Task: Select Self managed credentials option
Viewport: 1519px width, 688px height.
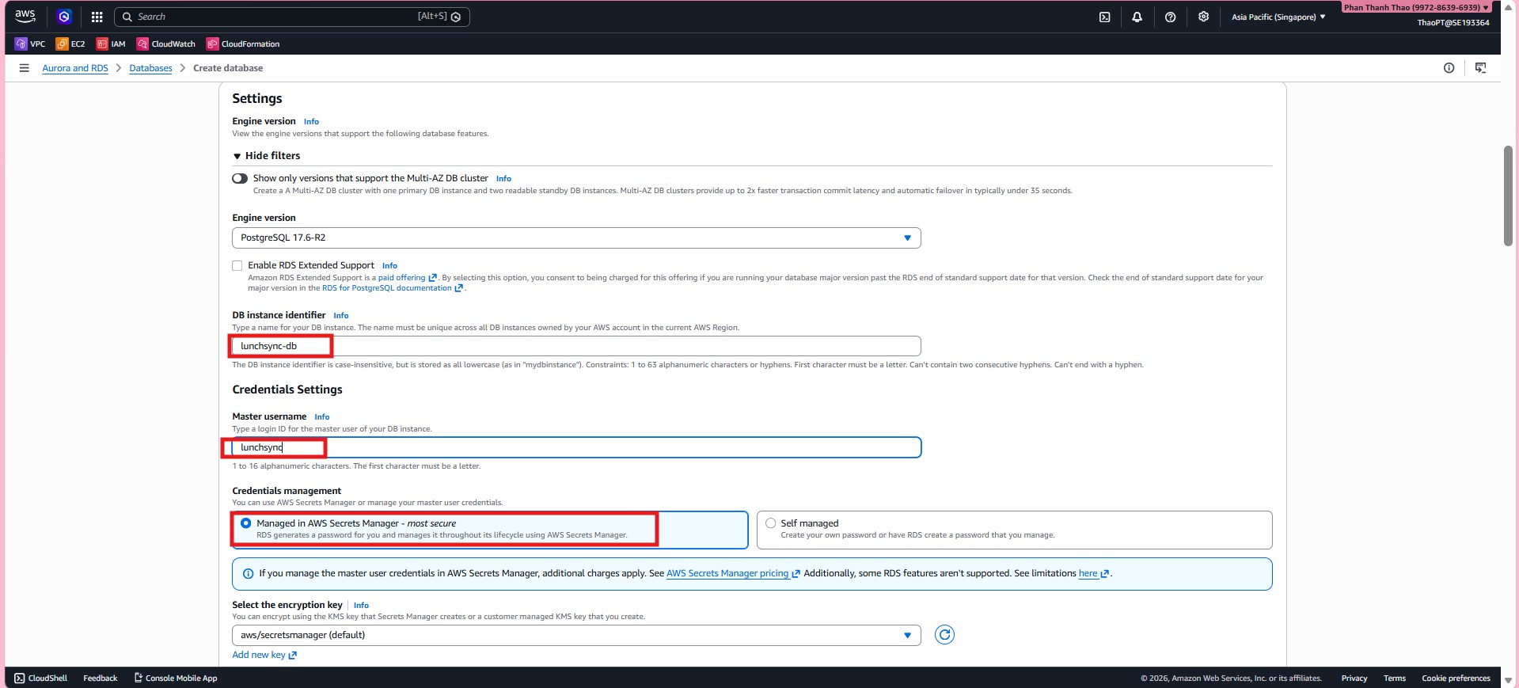Action: [x=770, y=523]
